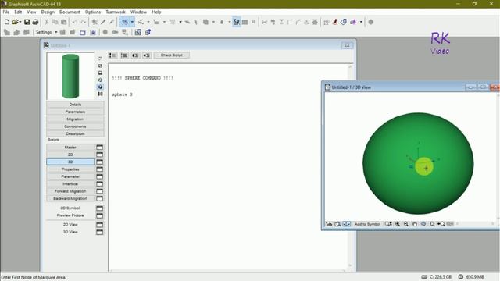The height and width of the screenshot is (281, 500).
Task: Click the Descriptors button
Action: click(75, 133)
